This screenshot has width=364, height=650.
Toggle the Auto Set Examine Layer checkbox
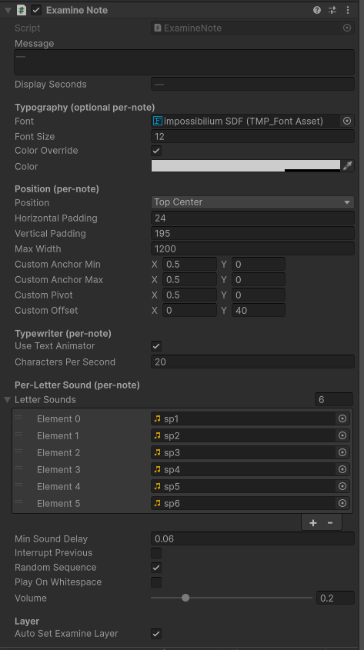click(x=156, y=633)
